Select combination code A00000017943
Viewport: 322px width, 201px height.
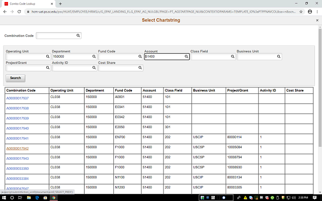[18, 159]
